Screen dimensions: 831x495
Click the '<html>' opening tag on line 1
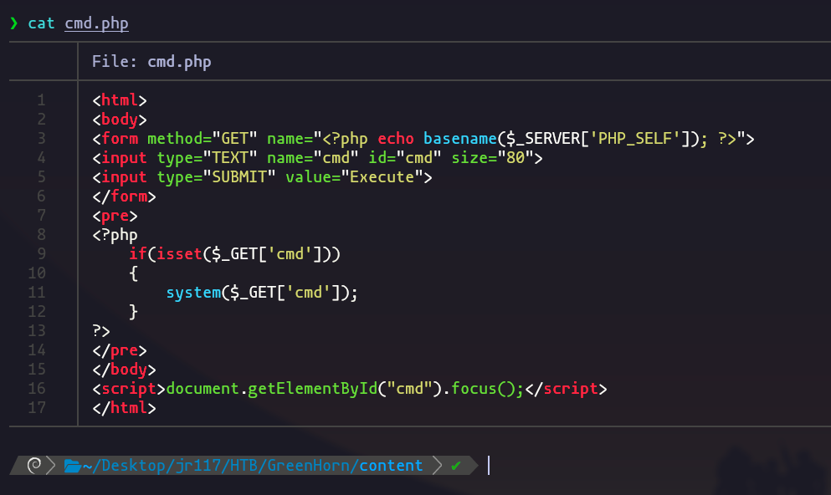(120, 100)
